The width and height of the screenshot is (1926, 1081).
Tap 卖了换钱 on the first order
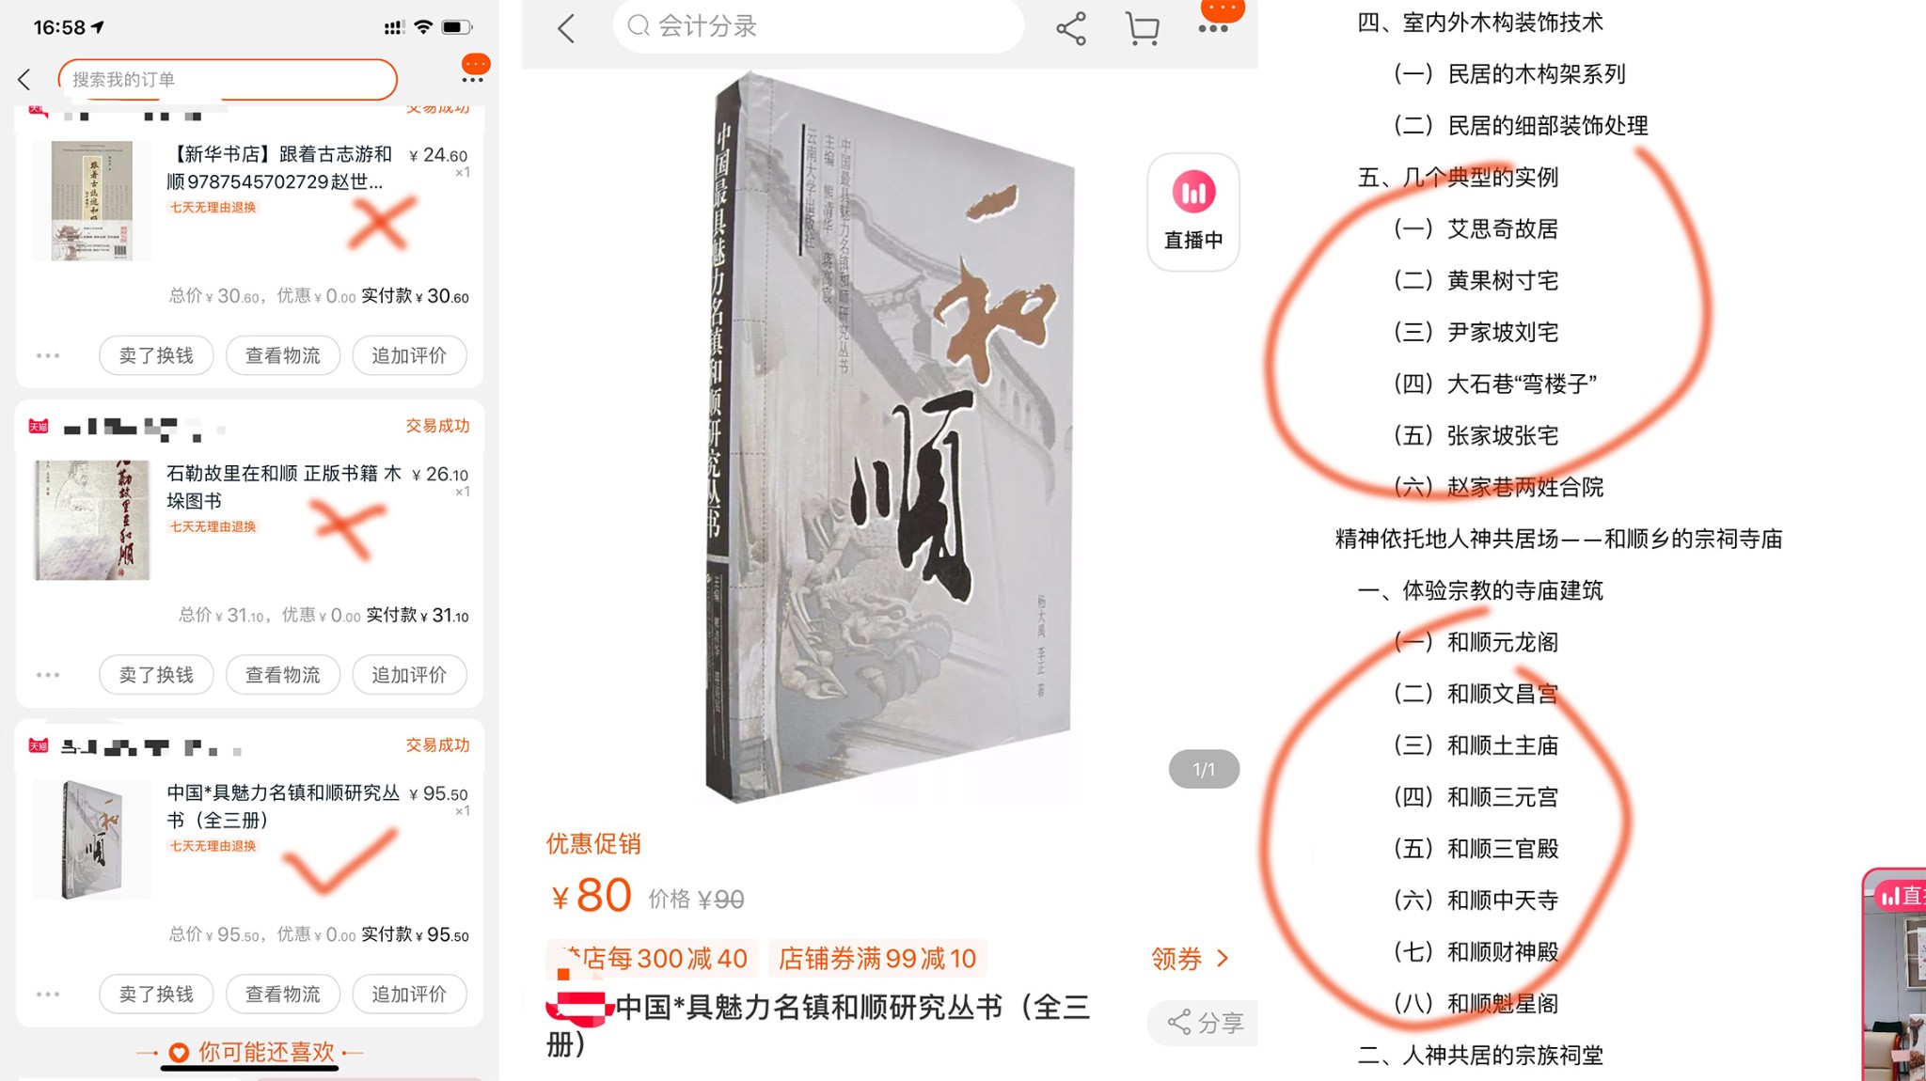point(156,355)
